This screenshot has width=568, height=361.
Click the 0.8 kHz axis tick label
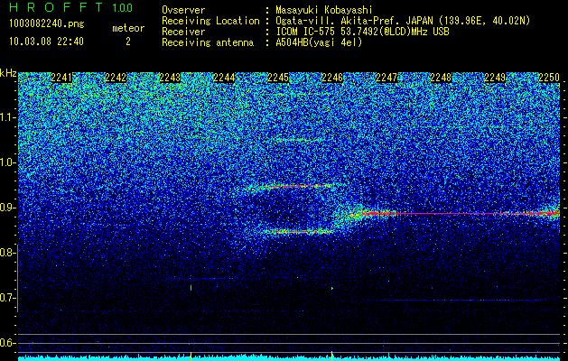tap(7, 253)
